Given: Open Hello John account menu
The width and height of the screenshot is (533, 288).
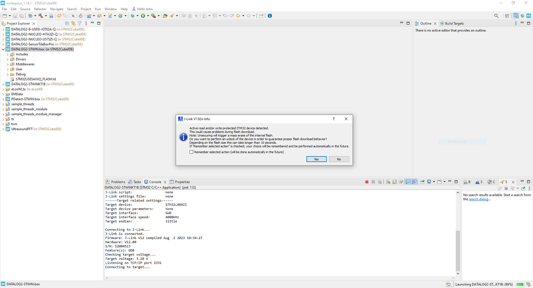Looking at the screenshot, I should (142, 9).
